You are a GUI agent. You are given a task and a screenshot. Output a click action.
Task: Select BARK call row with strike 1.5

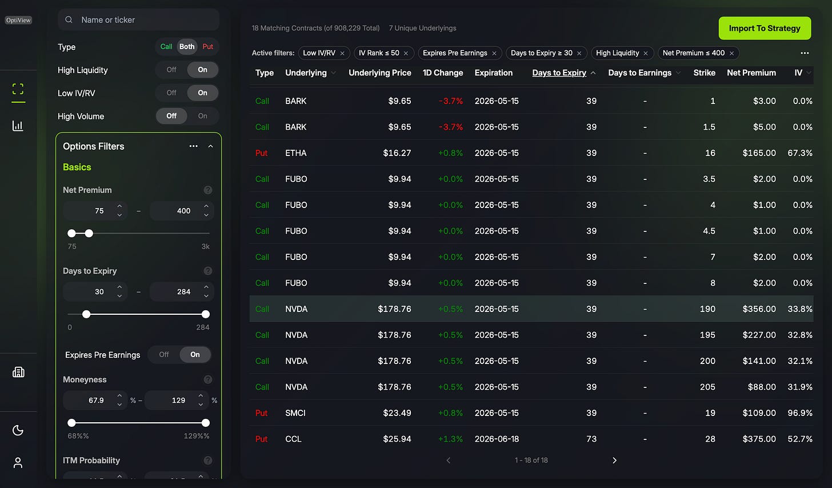tap(531, 127)
